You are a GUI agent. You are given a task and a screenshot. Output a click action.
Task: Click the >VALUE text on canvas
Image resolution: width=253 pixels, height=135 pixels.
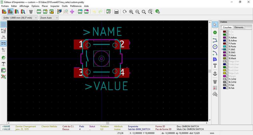tap(107, 86)
